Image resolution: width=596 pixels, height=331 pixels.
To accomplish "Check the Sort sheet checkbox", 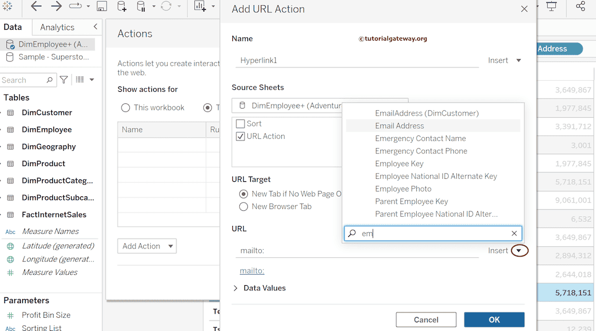I will 240,124.
